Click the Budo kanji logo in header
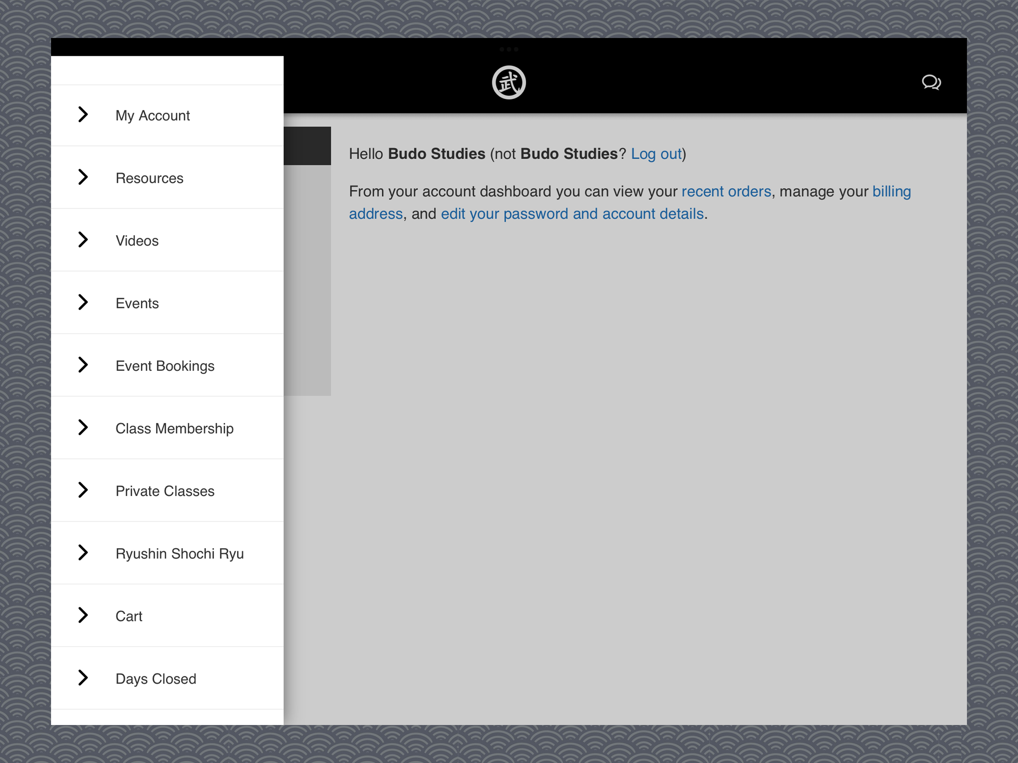 click(509, 82)
